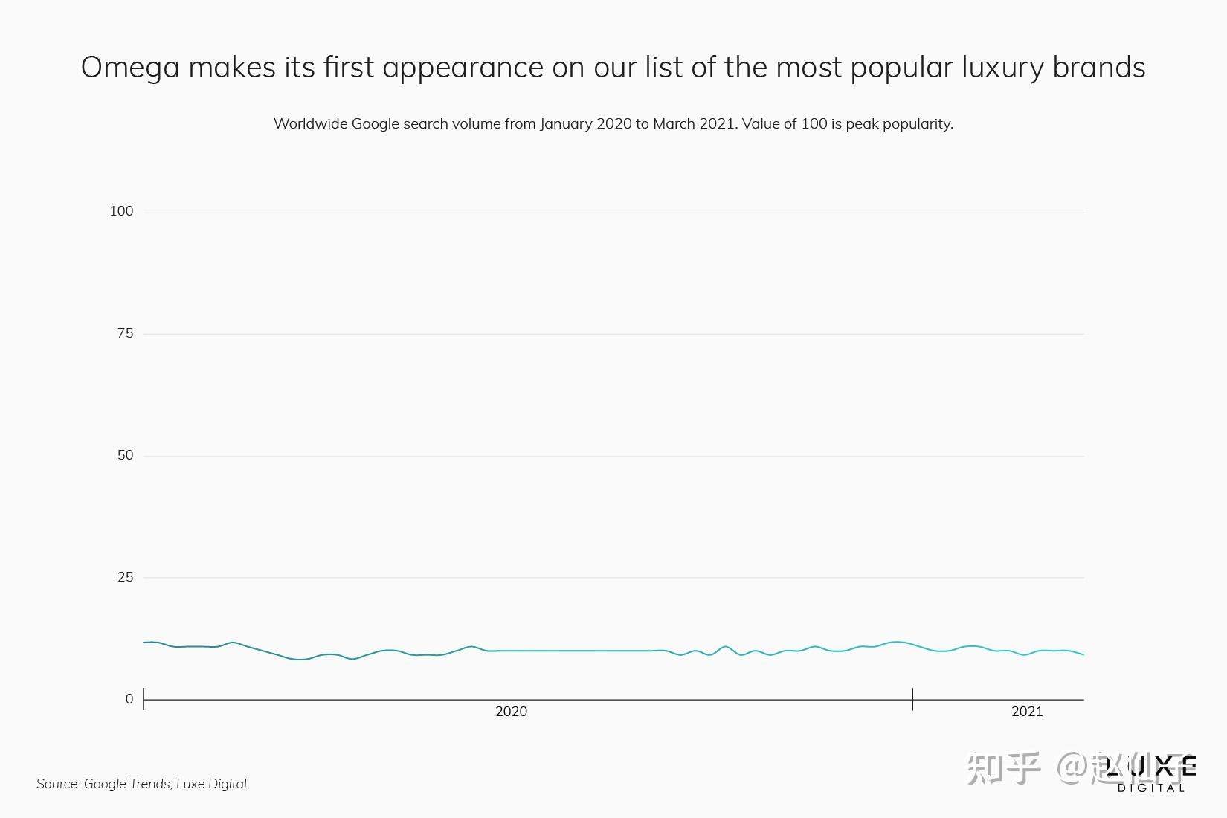Click the light teal 2021 trend line

click(967, 647)
